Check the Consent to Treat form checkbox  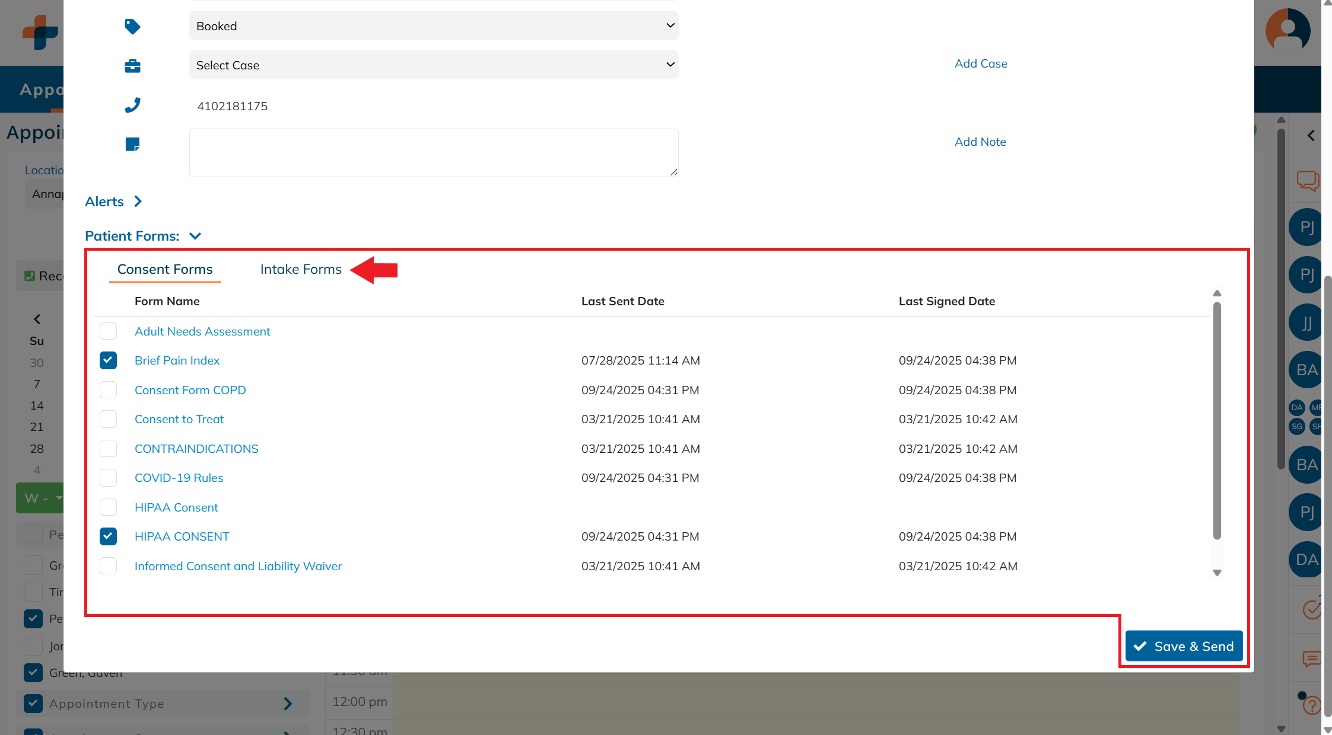coord(108,418)
